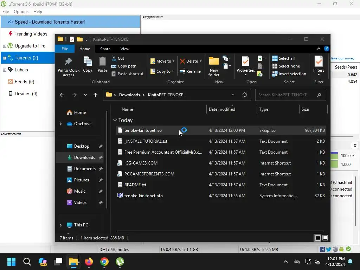Click Facebook icon in uTorrent status bar
Image resolution: width=360 pixels, height=270 pixels.
click(322, 249)
